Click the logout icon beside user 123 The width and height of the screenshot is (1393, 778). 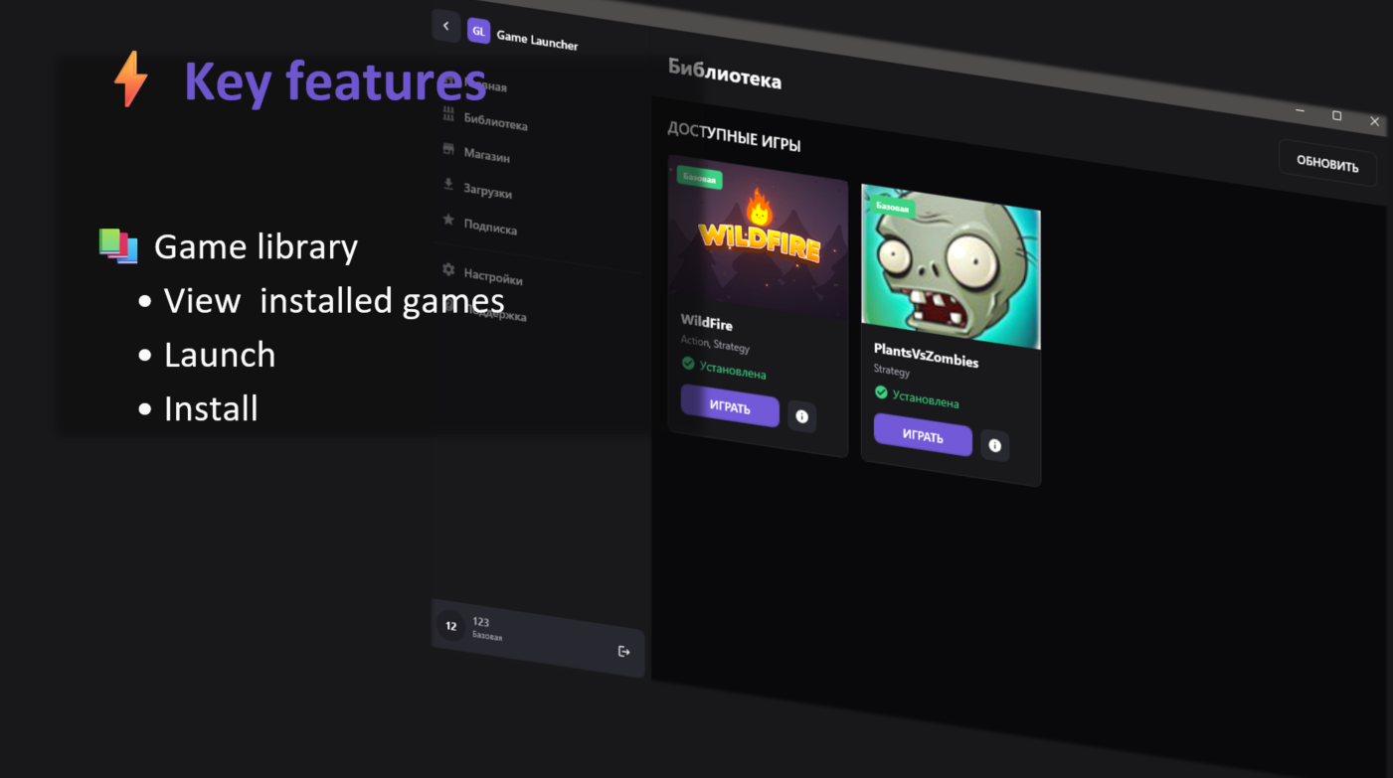[623, 652]
